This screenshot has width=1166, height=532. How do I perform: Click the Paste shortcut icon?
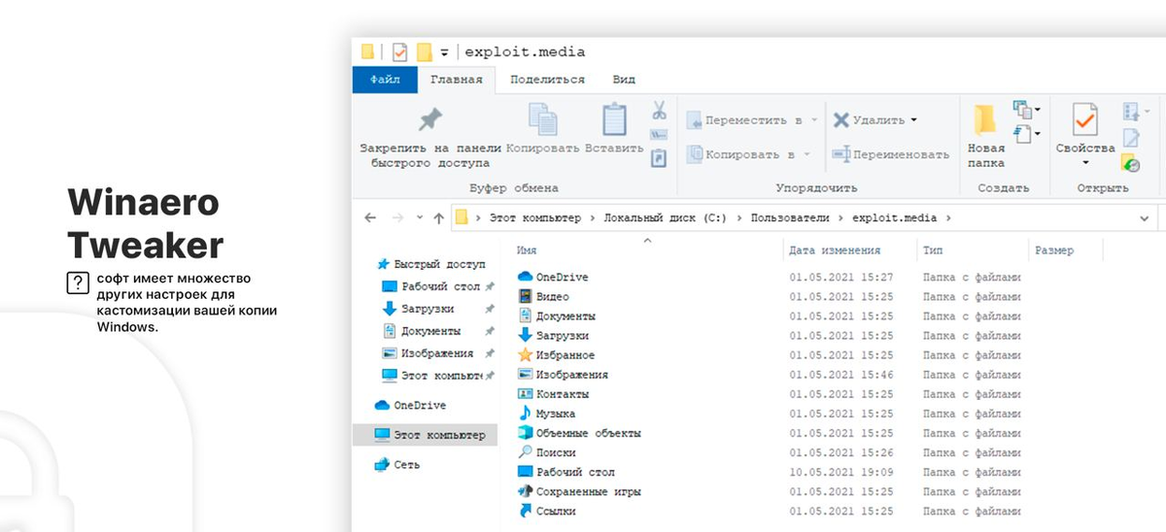click(659, 157)
